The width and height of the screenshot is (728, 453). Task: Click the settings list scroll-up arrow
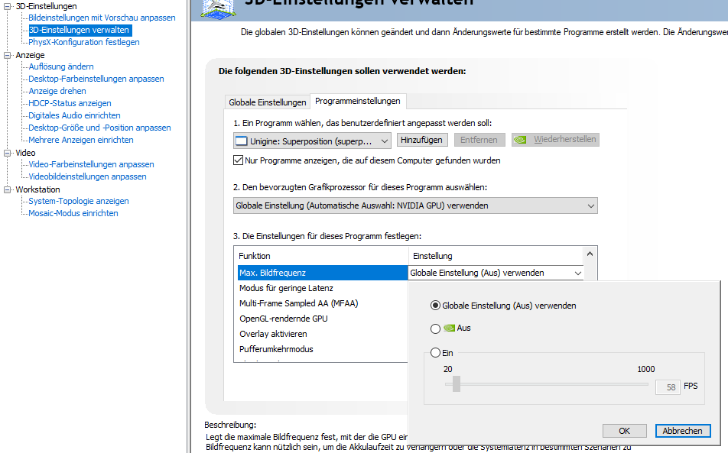590,254
